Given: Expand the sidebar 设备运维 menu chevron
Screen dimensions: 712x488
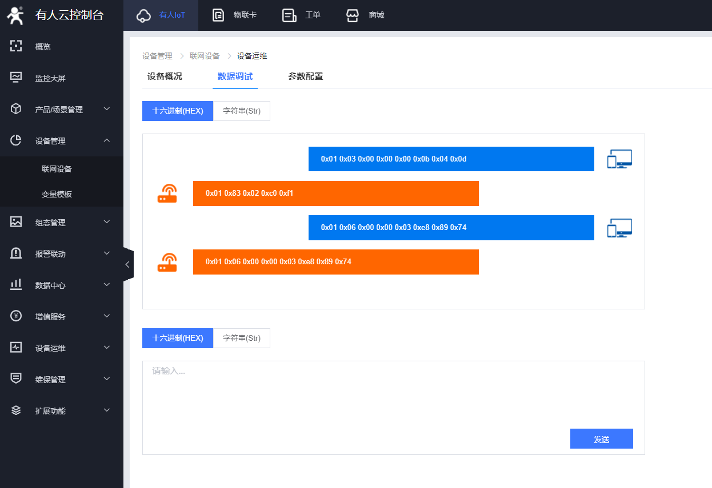Looking at the screenshot, I should click(107, 348).
